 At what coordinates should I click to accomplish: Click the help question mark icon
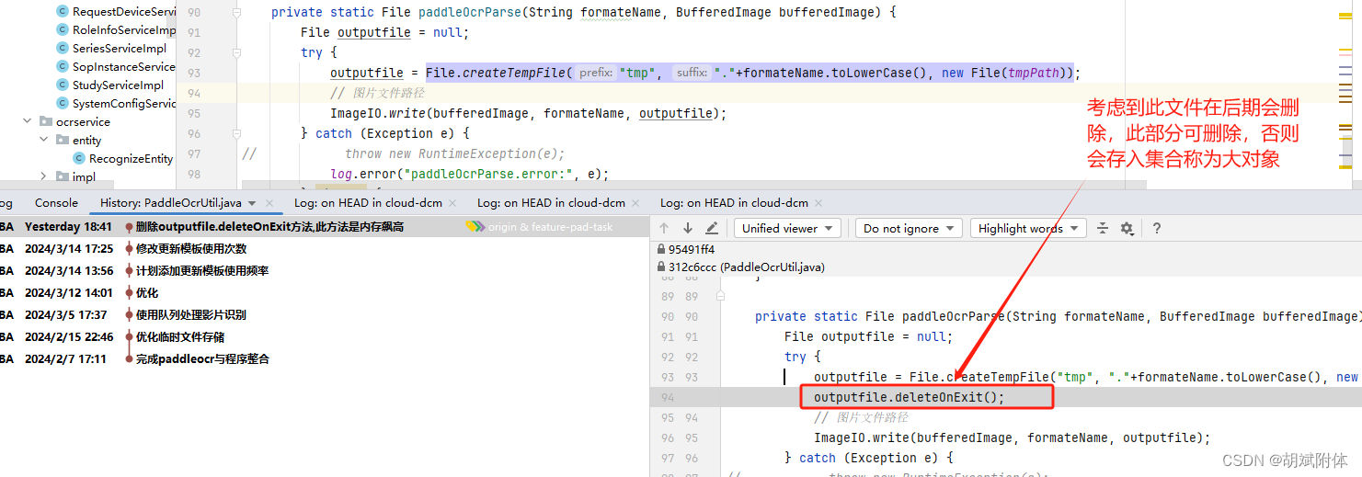tap(1157, 228)
